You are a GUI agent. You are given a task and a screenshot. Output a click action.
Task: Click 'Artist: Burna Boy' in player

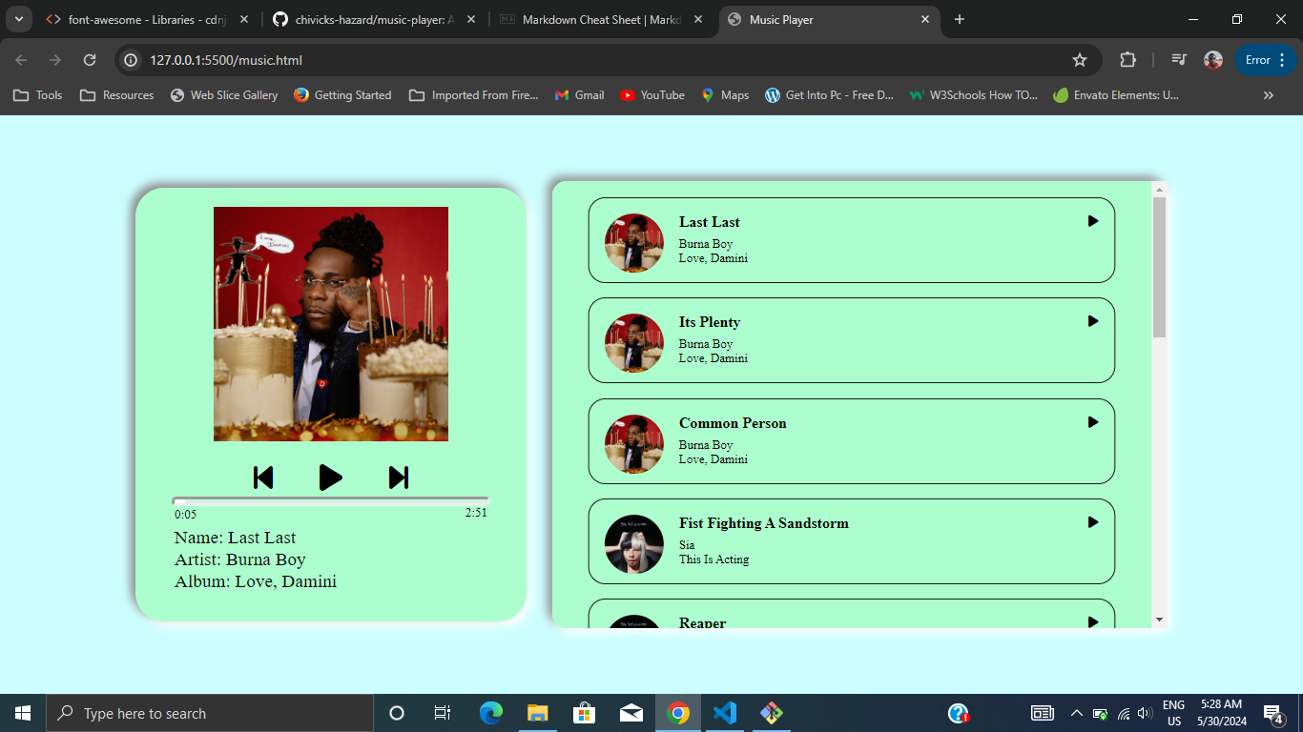coord(240,559)
